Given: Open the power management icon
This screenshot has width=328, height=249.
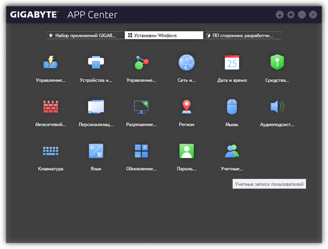Looking at the screenshot, I should pos(50,62).
